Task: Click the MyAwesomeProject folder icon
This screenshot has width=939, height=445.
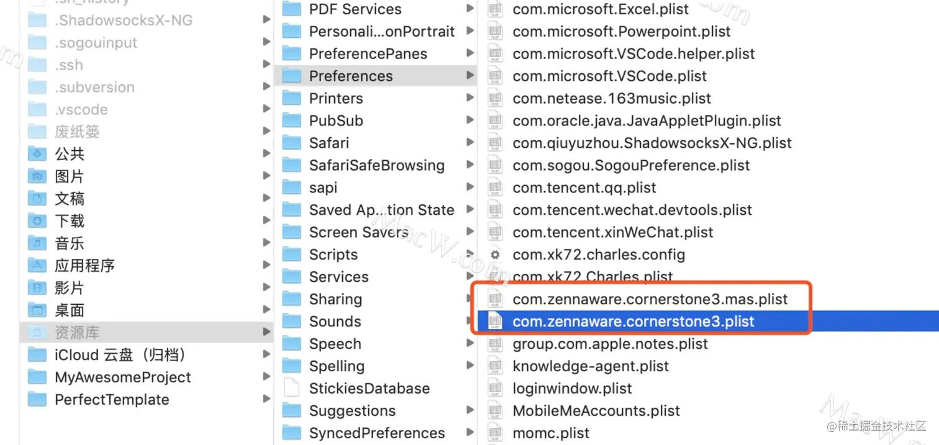Action: (x=38, y=378)
